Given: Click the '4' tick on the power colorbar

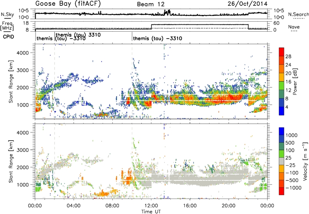Looking at the screenshot, I should tap(287, 107).
